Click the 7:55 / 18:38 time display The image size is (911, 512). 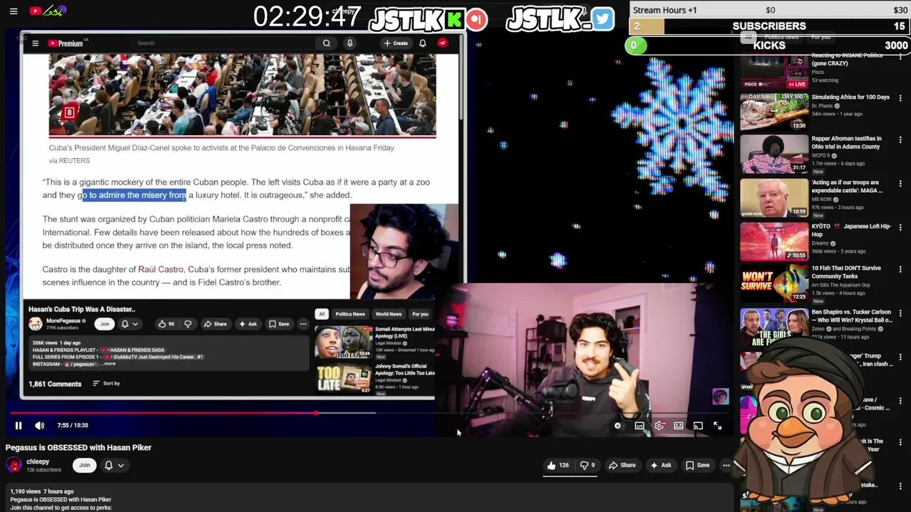[73, 425]
